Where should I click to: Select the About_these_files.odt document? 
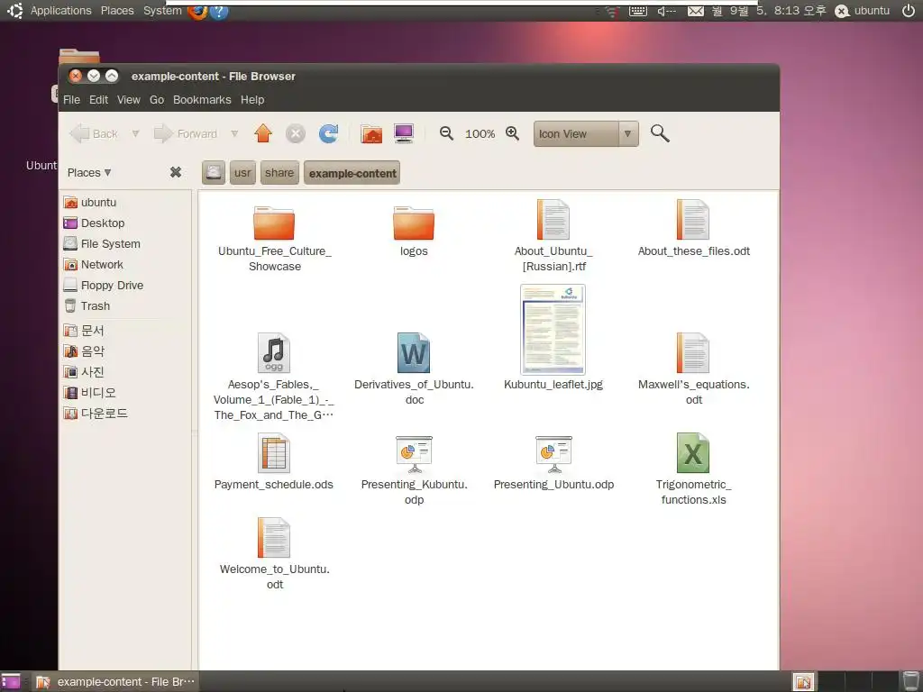click(x=693, y=228)
